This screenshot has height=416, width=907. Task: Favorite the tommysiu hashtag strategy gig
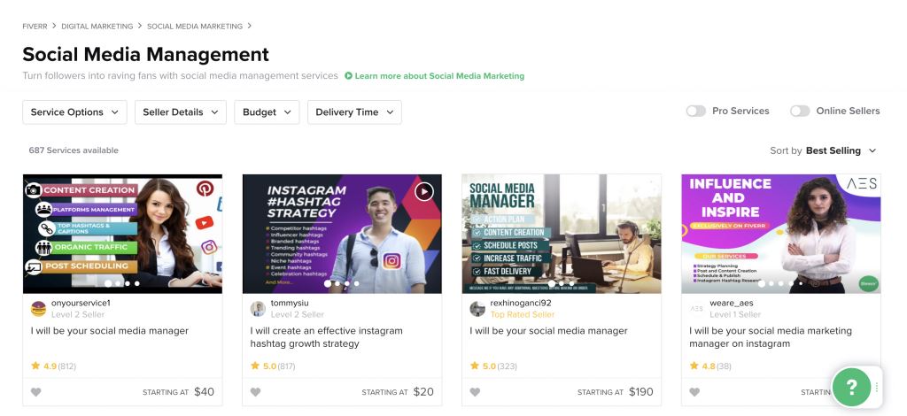(x=255, y=392)
